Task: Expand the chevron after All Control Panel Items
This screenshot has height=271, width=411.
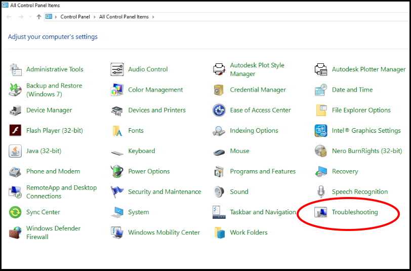Action: [x=153, y=17]
